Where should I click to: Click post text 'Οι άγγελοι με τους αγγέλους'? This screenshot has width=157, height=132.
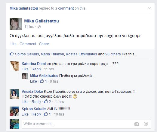37,36
